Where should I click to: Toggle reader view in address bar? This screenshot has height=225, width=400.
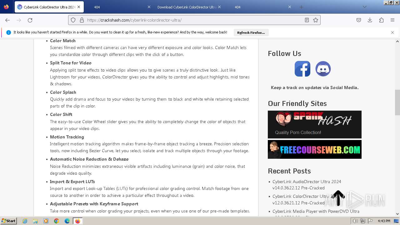(x=307, y=20)
